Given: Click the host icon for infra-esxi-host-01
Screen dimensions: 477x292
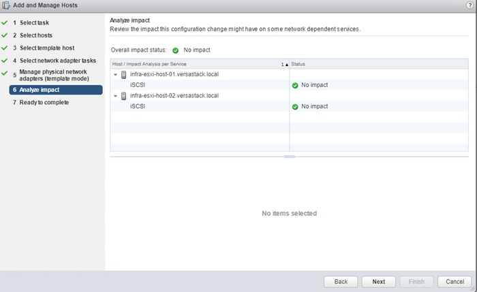Looking at the screenshot, I should coord(123,74).
